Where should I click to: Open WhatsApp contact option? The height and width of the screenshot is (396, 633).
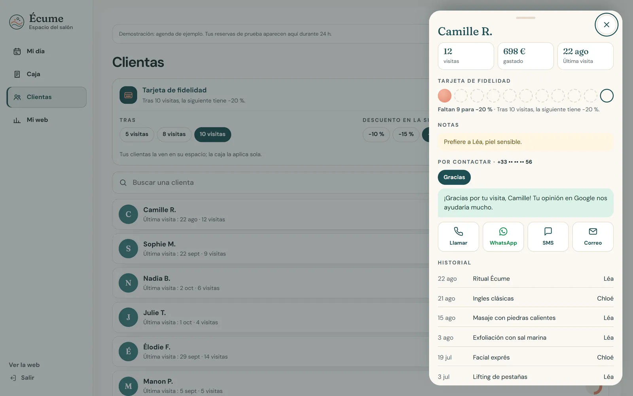(x=503, y=236)
